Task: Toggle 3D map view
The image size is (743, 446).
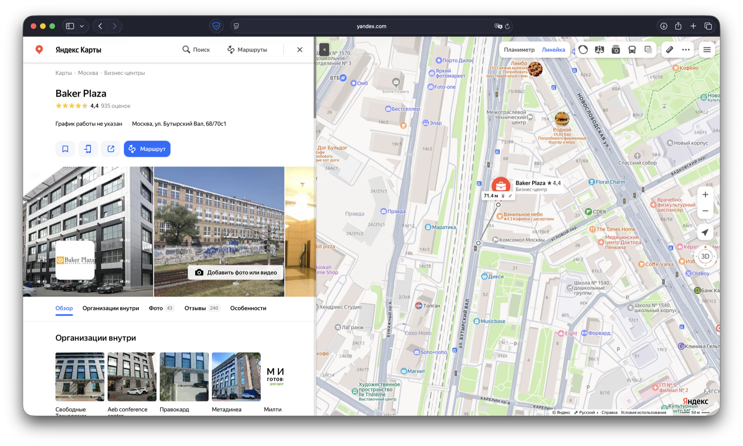Action: (x=705, y=256)
